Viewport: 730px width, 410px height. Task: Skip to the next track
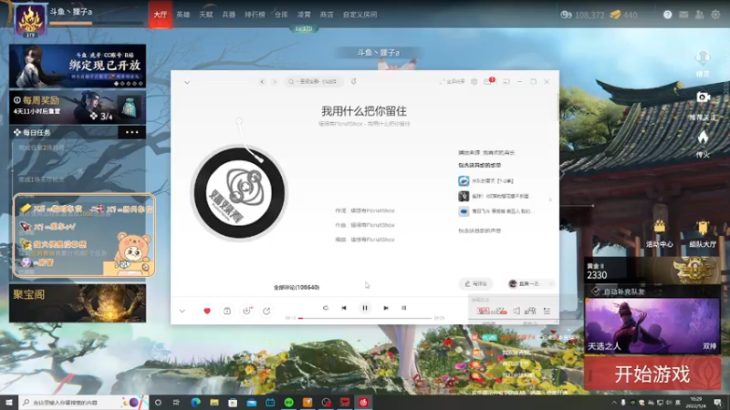point(385,308)
